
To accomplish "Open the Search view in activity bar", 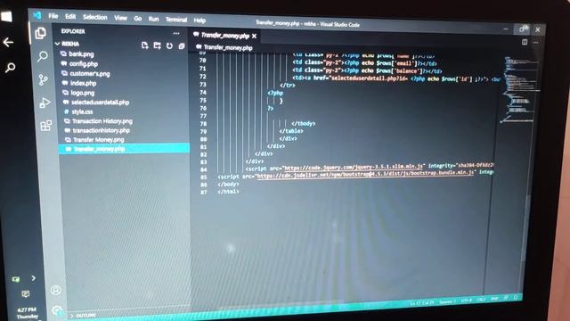I will [43, 56].
